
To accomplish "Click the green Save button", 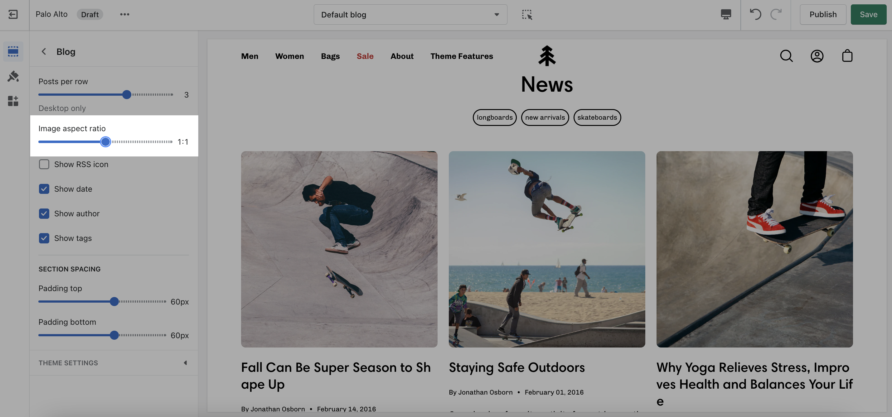I will click(868, 14).
